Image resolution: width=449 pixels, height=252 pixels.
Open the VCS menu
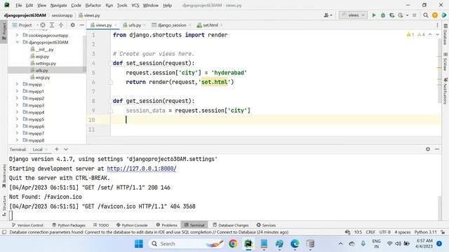(x=135, y=6)
